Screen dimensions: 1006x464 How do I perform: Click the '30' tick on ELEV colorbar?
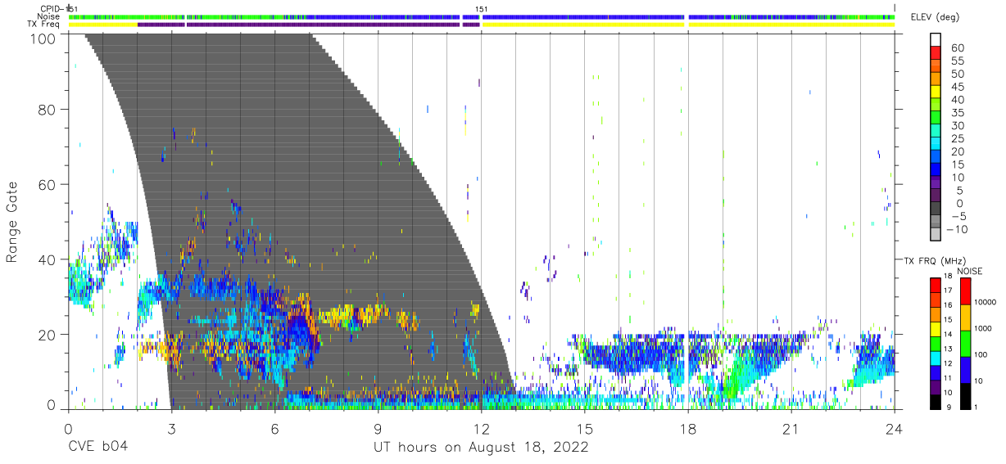click(957, 125)
